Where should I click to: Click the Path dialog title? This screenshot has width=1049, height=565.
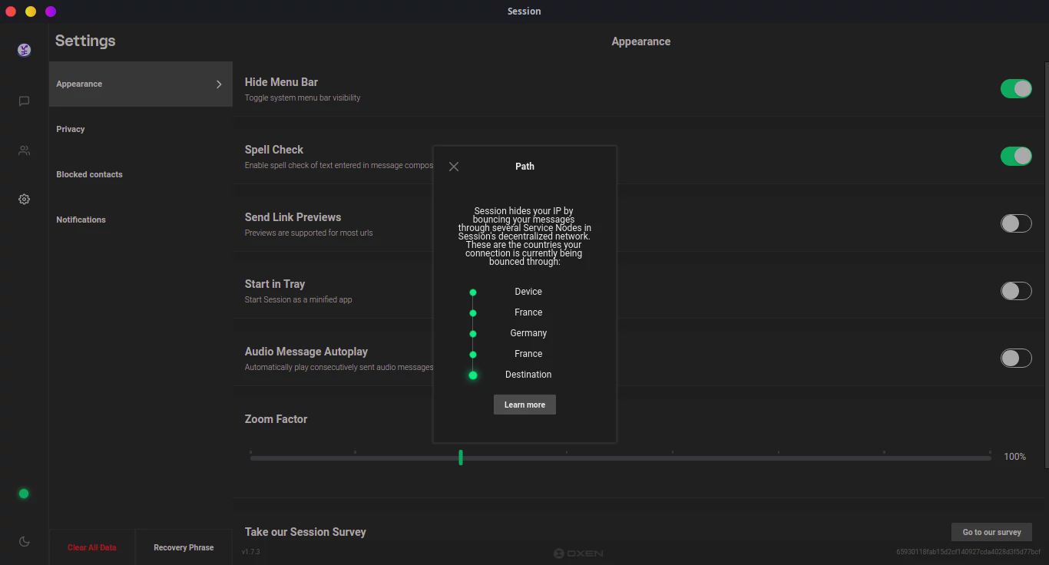tap(524, 166)
